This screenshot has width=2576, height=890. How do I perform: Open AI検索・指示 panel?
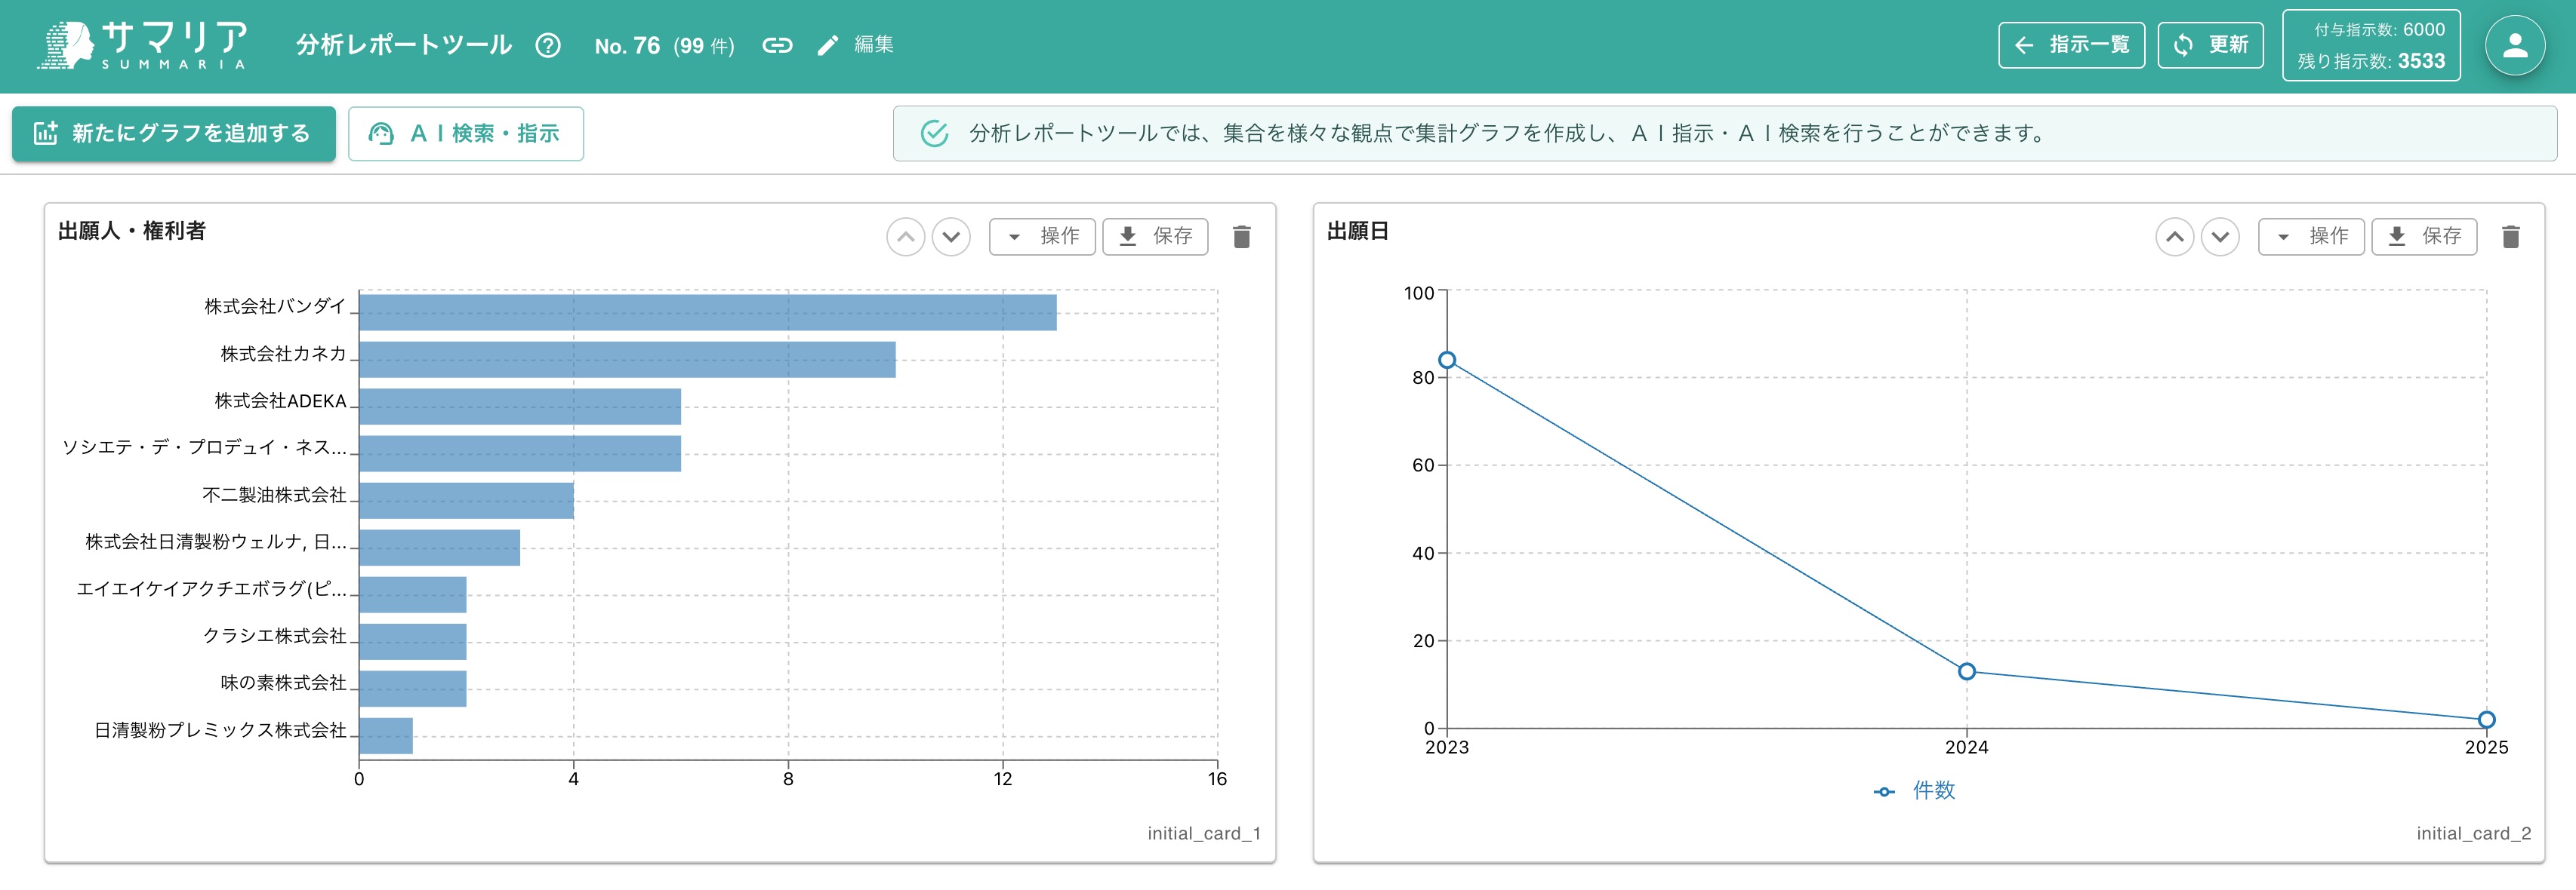pos(466,133)
